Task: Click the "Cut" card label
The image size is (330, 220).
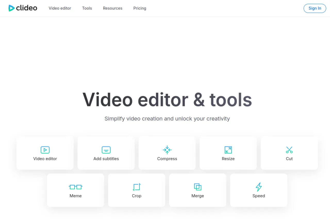Action: pyautogui.click(x=289, y=159)
